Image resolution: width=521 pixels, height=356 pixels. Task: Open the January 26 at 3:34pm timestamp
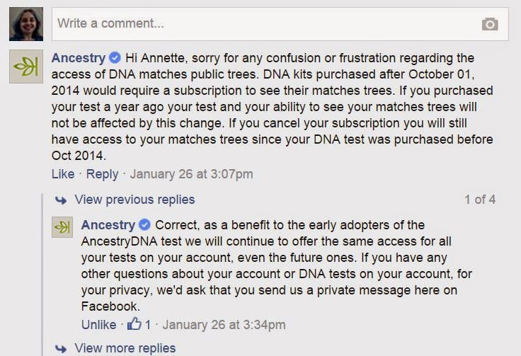point(224,325)
